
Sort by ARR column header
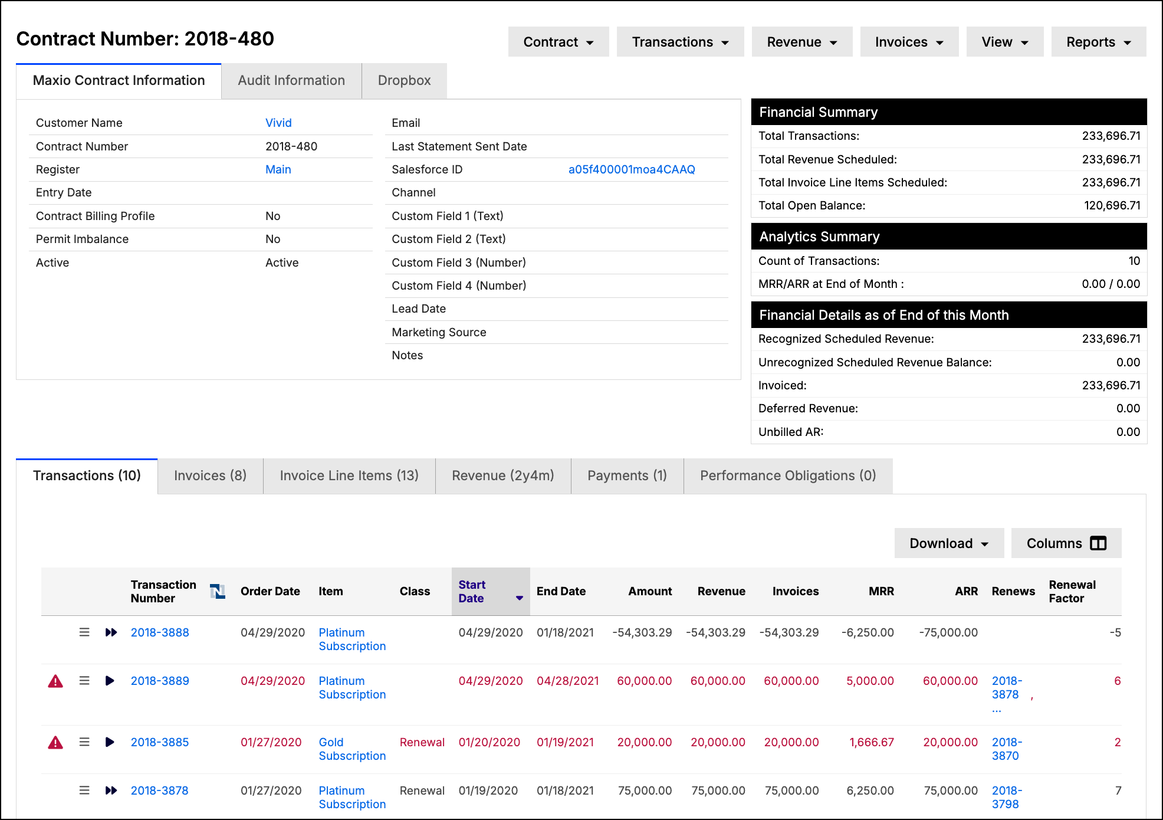[966, 591]
